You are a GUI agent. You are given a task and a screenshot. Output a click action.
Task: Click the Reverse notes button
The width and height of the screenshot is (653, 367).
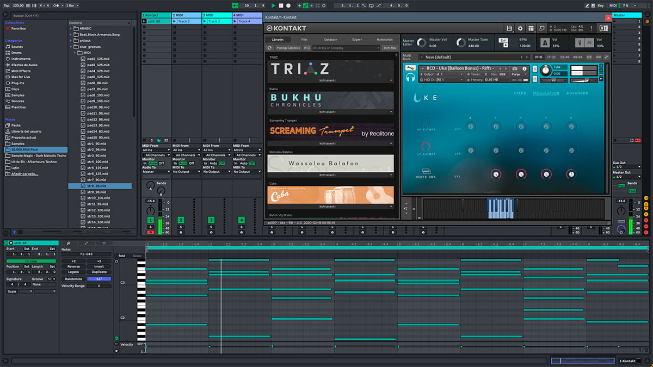[x=73, y=266]
